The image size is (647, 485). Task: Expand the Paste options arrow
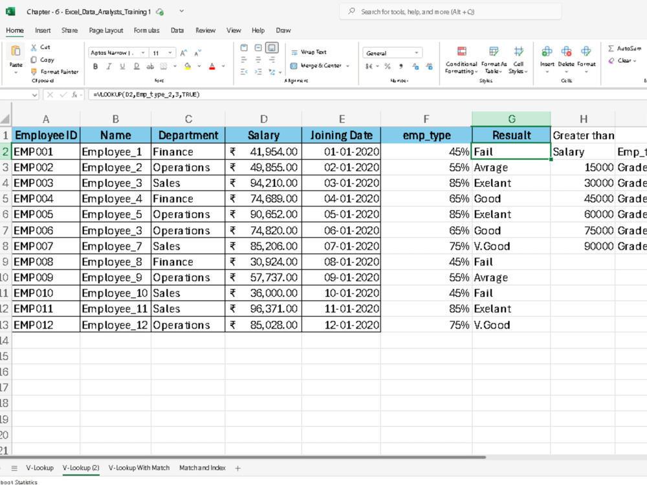[x=16, y=72]
